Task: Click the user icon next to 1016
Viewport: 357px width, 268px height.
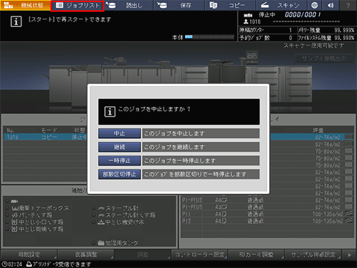Action: tap(246, 21)
